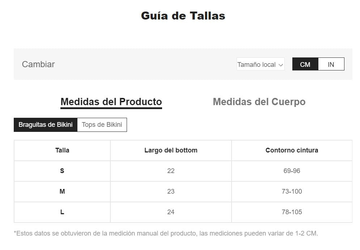The image size is (360, 250).
Task: Switch to the Medidas del Cuerpo tab
Action: coord(259,102)
